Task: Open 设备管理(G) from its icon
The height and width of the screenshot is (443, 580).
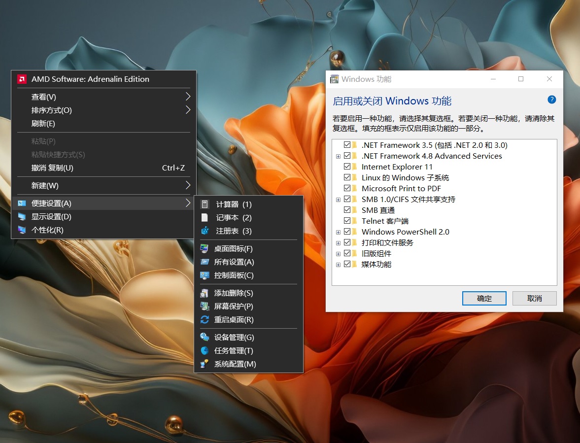Action: (x=204, y=337)
